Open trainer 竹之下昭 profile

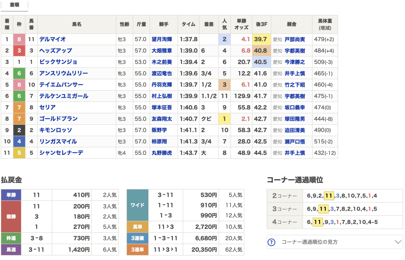[x=295, y=85]
